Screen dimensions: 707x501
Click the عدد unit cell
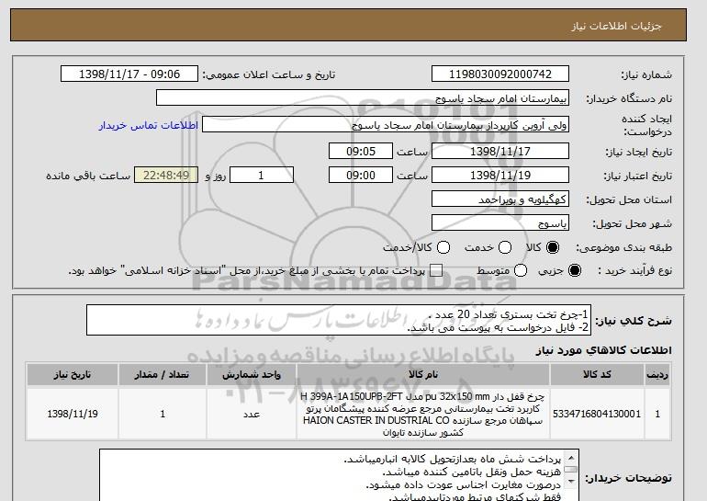pos(252,414)
